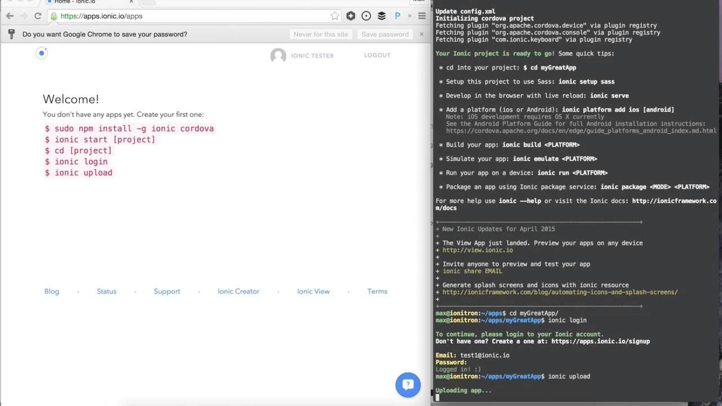Click the test1@ionic.io email in terminal
Screen dimensions: 722x406
click(485, 355)
